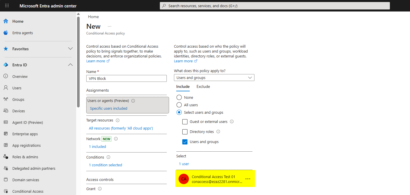Click the sidebar vertical scrollbar
The height and width of the screenshot is (195, 410).
pos(78,62)
